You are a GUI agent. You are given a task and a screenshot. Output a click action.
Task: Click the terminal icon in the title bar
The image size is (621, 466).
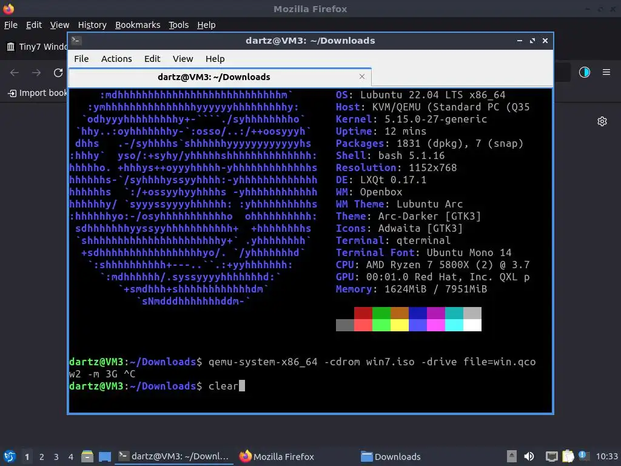click(76, 41)
